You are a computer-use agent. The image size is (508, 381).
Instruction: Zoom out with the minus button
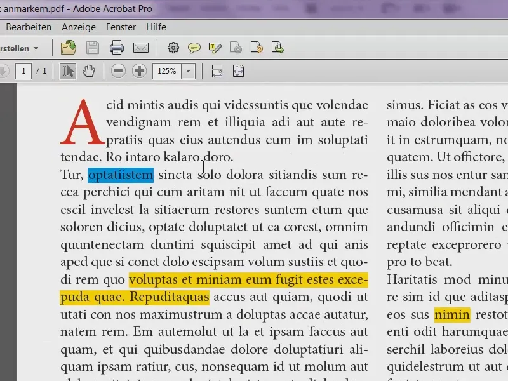[118, 71]
